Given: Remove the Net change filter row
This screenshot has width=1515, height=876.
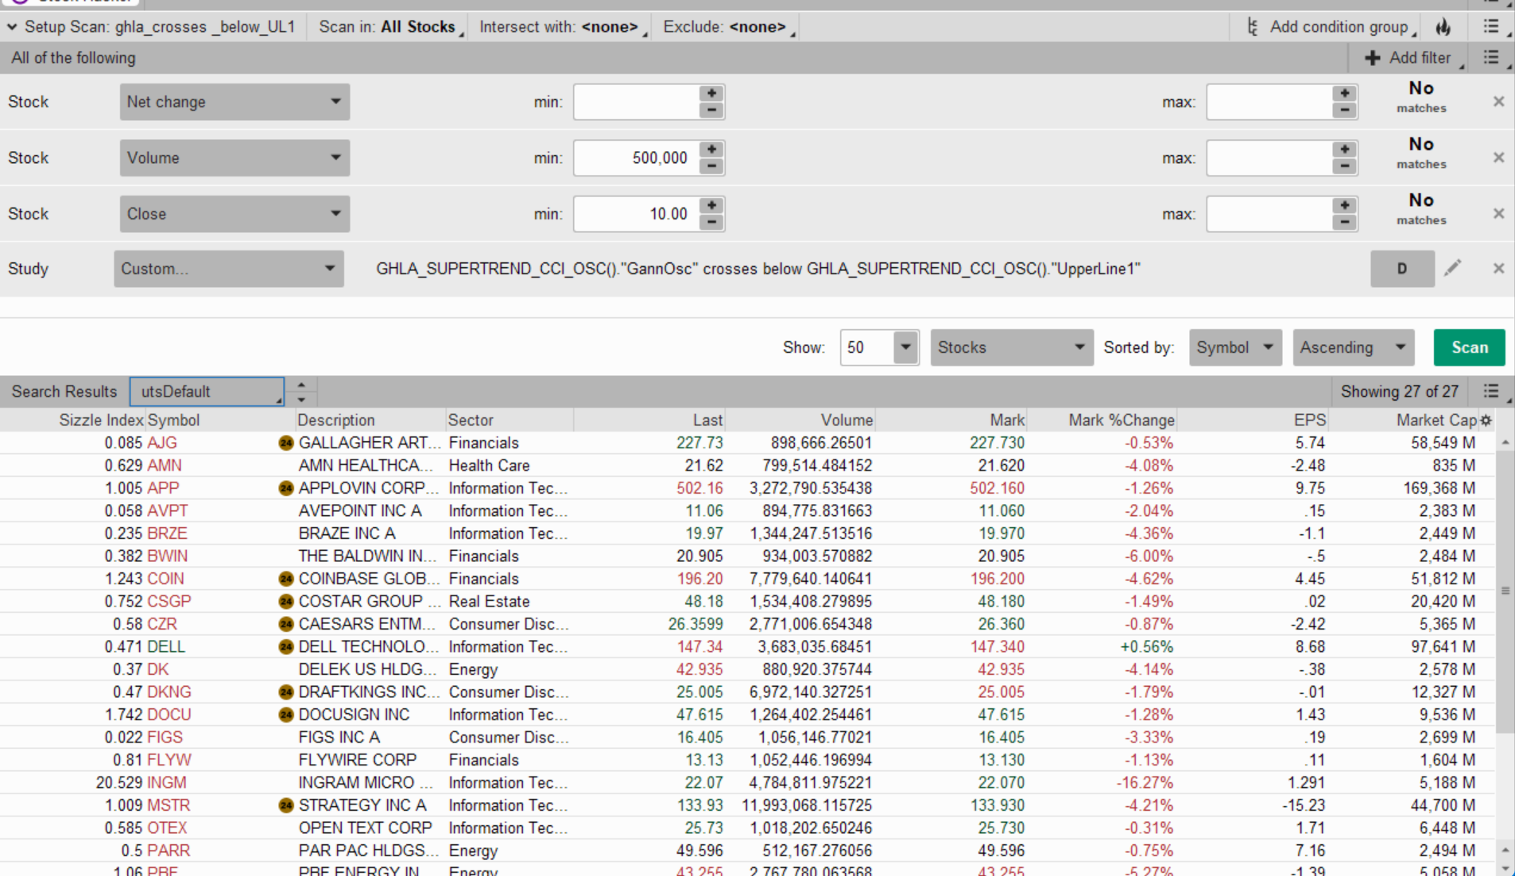Looking at the screenshot, I should (1498, 102).
